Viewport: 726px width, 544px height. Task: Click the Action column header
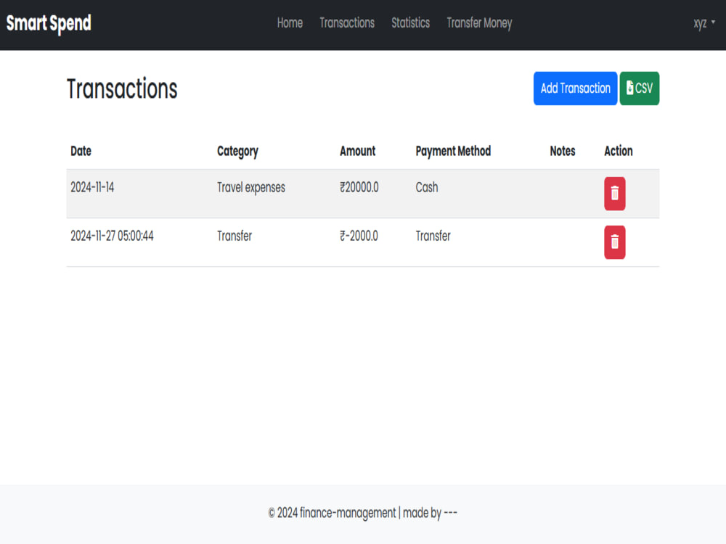618,151
